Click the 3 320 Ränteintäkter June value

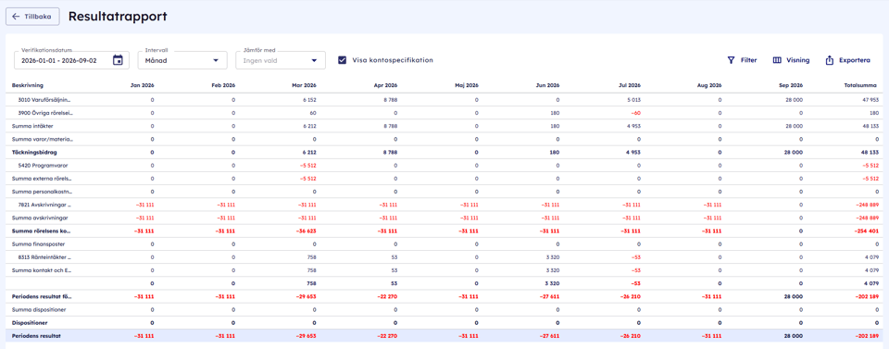click(553, 257)
